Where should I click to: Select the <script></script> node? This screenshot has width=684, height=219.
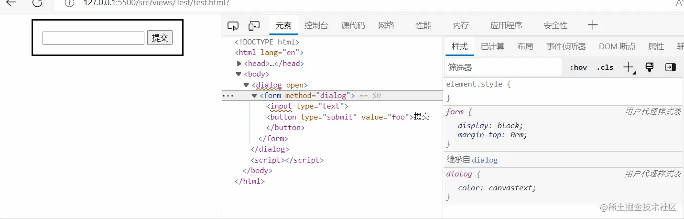click(x=287, y=160)
